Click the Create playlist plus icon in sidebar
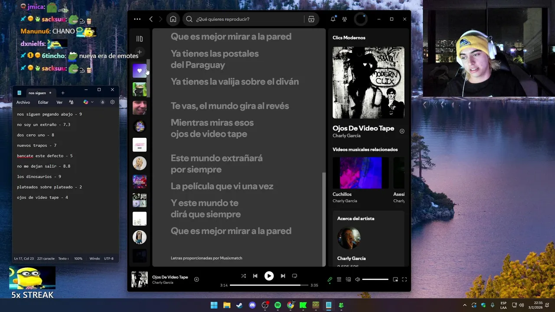This screenshot has width=555, height=312. point(140,52)
